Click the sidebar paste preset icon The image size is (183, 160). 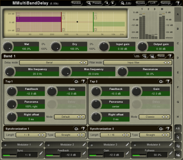(178, 155)
